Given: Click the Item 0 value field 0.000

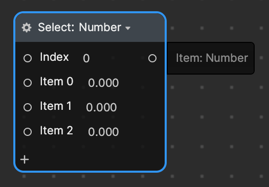Looking at the screenshot, I should click(103, 83).
